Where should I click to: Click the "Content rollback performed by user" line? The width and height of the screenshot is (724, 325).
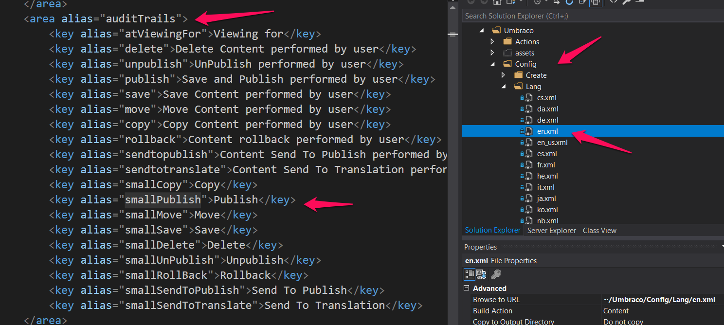tap(245, 140)
